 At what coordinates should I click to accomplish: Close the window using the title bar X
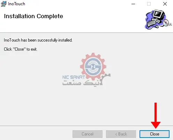(x=165, y=4)
